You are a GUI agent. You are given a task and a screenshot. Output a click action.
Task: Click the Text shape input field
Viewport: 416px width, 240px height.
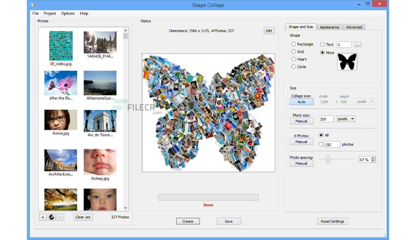click(x=344, y=45)
